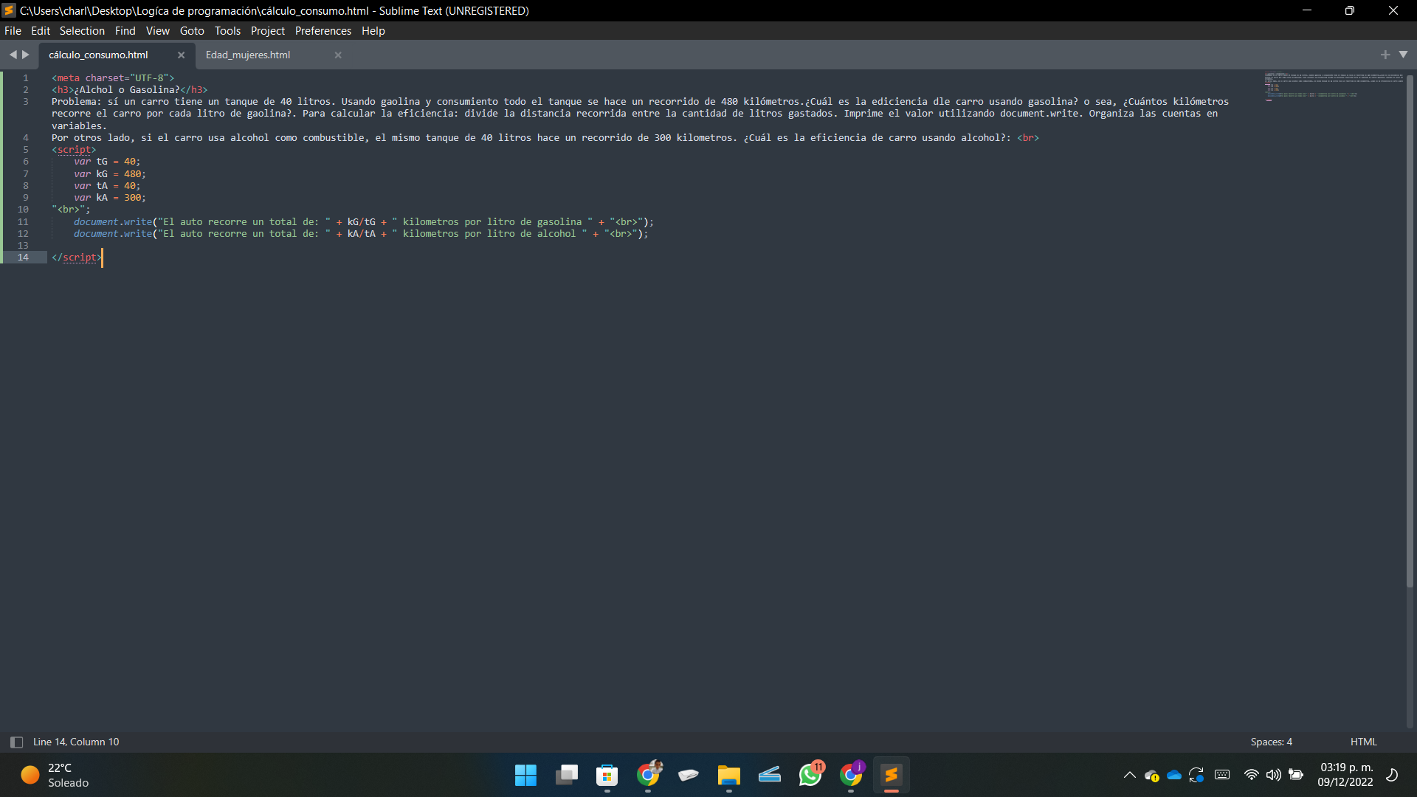The width and height of the screenshot is (1417, 797).
Task: Open File Explorer from taskbar
Action: (729, 775)
